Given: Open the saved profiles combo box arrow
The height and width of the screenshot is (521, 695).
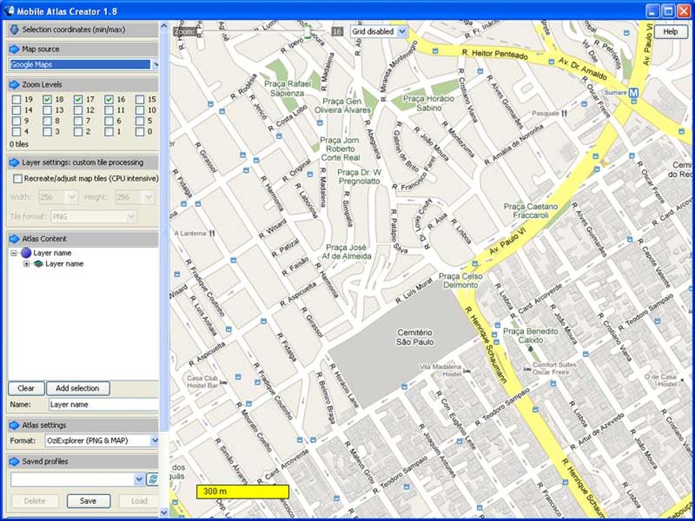Looking at the screenshot, I should click(139, 479).
